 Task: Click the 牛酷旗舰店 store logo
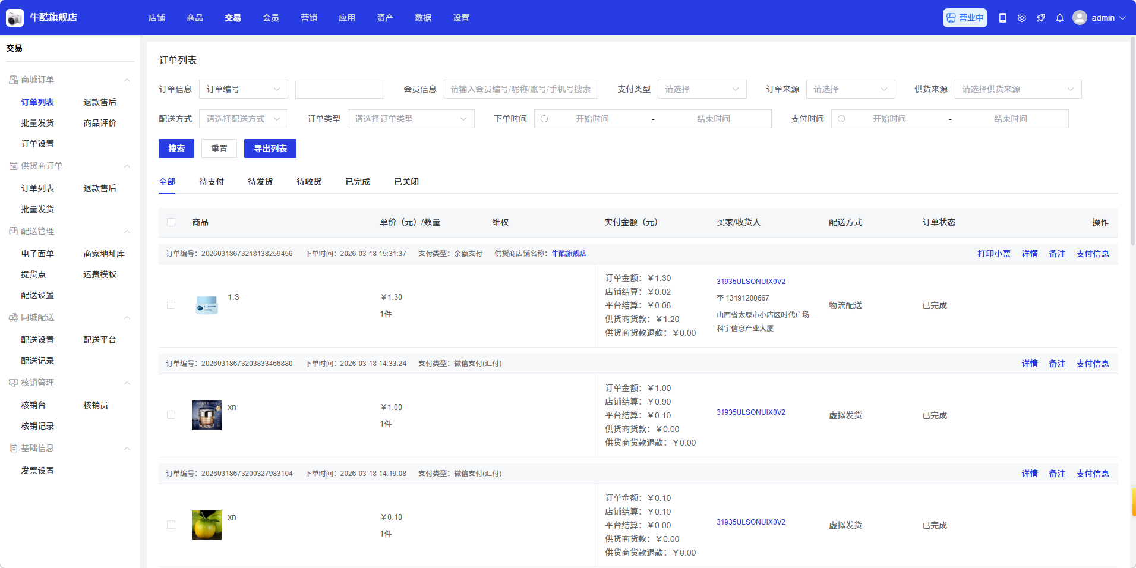tap(15, 18)
